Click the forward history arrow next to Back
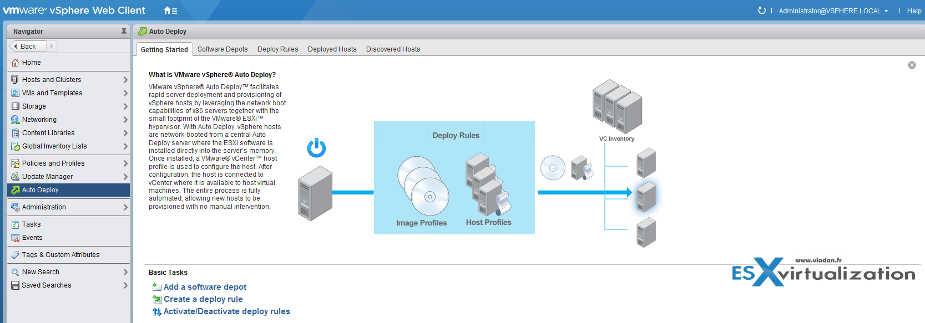The width and height of the screenshot is (925, 323). 52,47
